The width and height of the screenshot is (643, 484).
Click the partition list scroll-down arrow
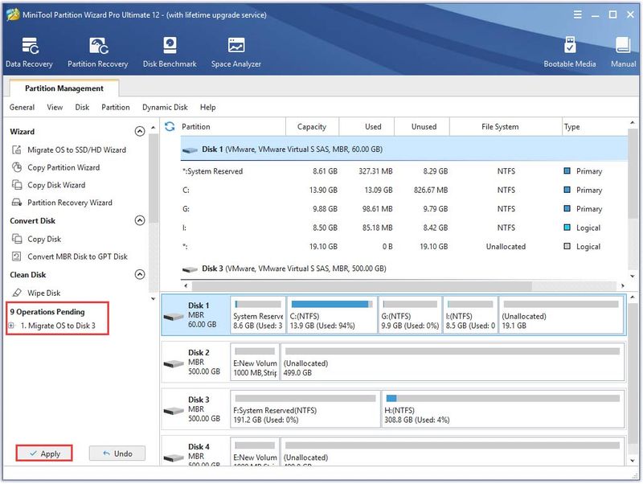point(633,276)
